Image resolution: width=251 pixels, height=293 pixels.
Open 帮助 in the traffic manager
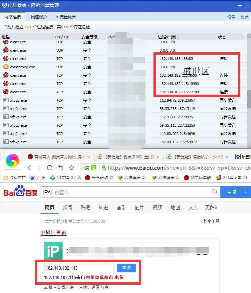[x=244, y=17]
